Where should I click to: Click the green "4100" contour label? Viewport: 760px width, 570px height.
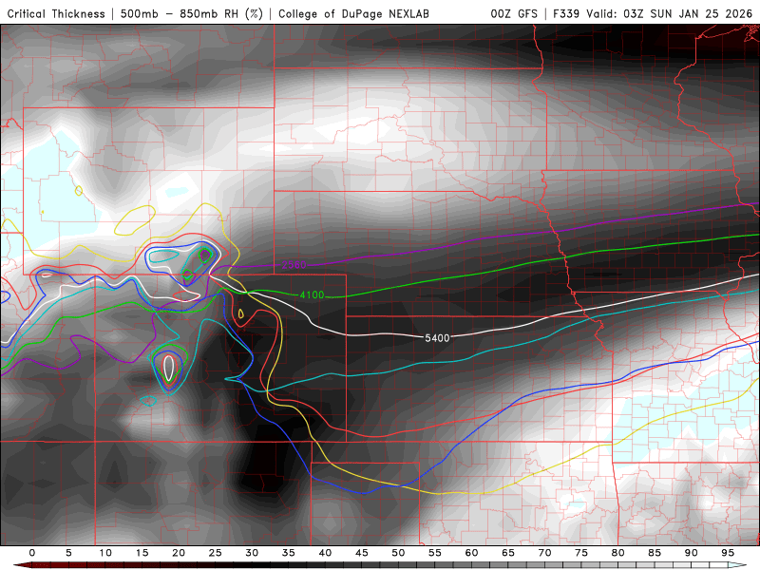pos(312,294)
